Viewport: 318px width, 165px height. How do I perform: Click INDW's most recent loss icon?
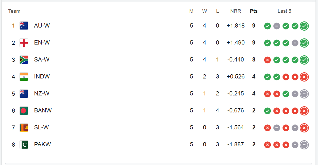click(x=304, y=77)
